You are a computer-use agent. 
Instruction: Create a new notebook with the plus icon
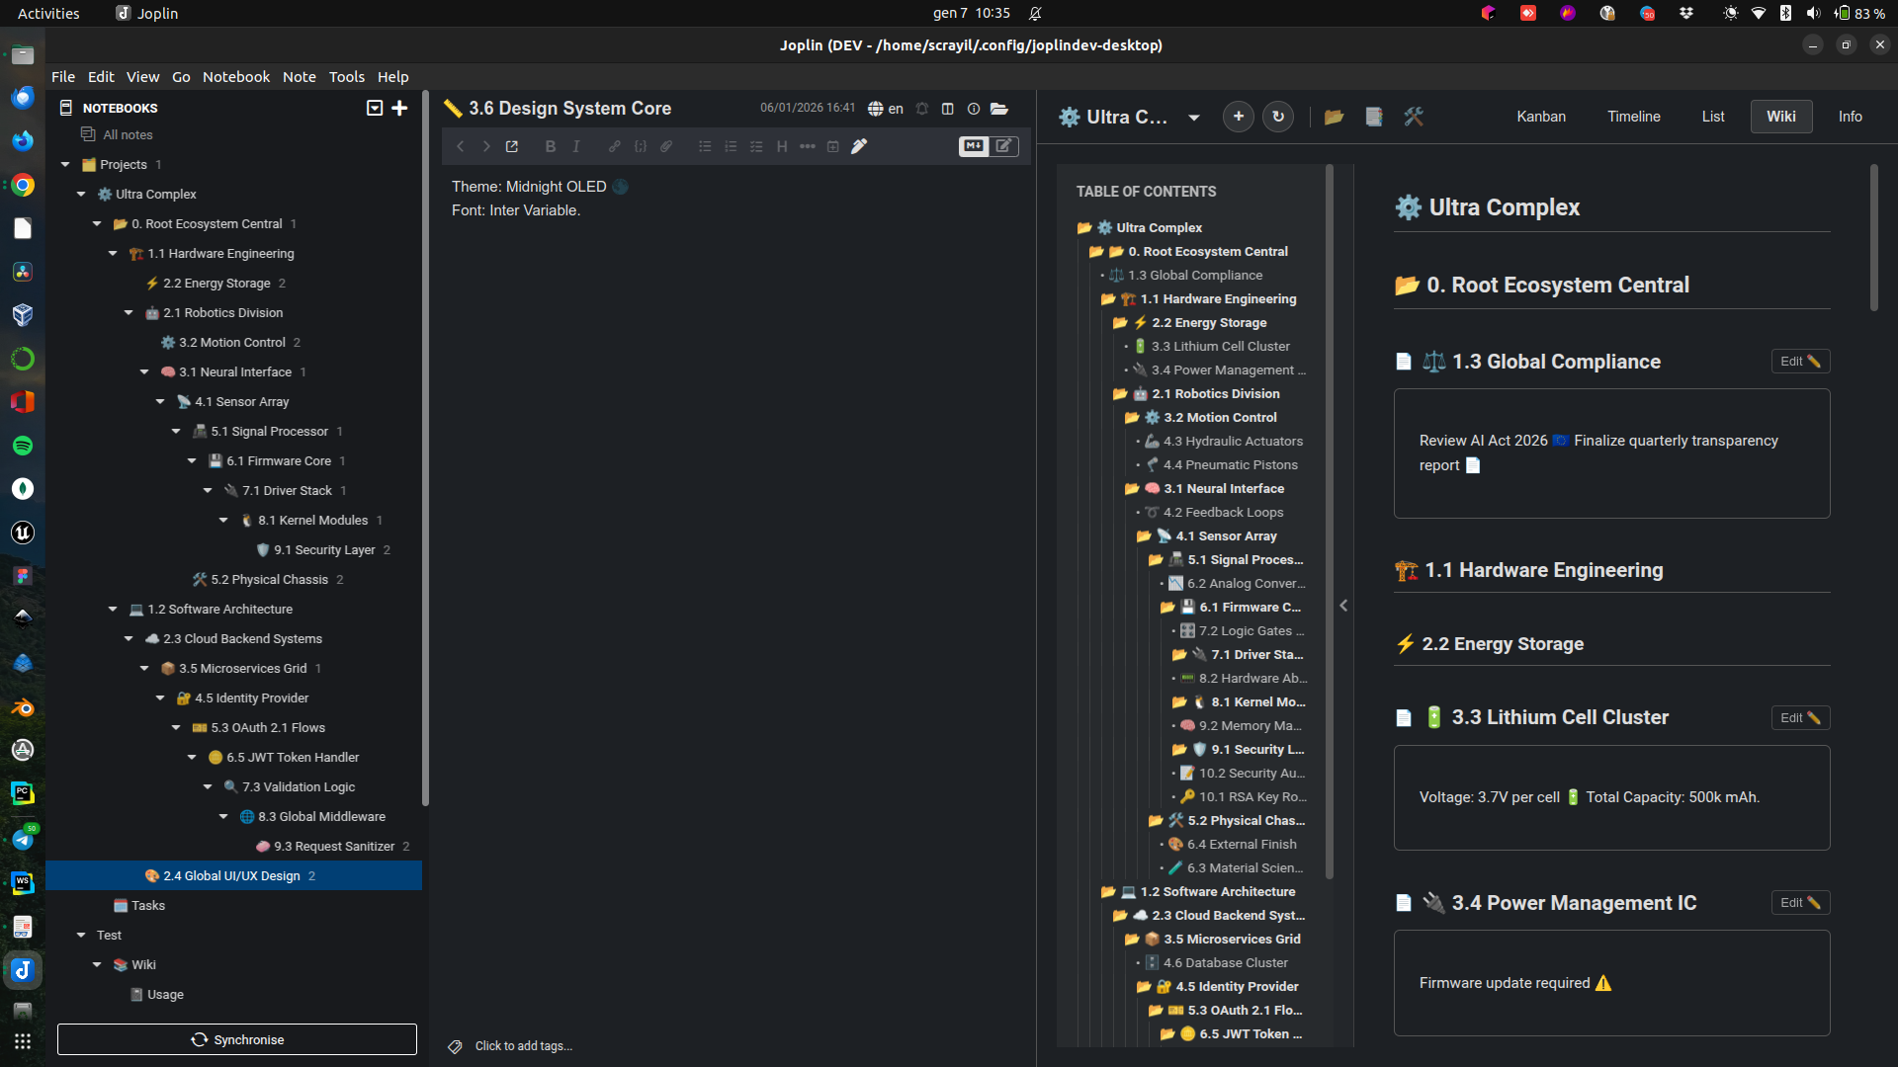(x=399, y=108)
